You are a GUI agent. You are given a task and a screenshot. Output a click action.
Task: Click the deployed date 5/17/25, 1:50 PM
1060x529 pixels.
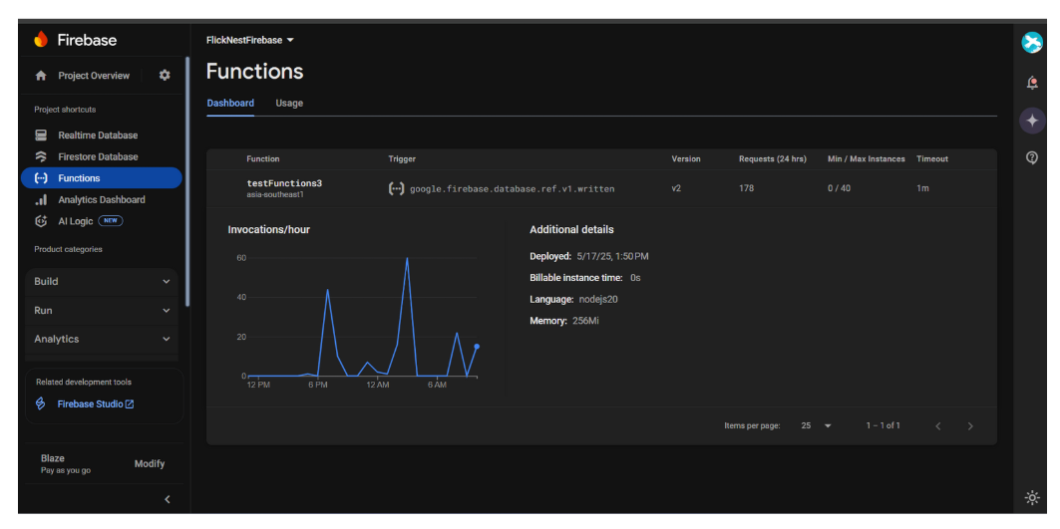point(612,256)
